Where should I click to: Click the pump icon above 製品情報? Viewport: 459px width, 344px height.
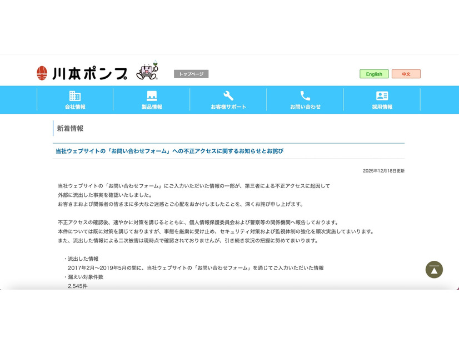151,95
